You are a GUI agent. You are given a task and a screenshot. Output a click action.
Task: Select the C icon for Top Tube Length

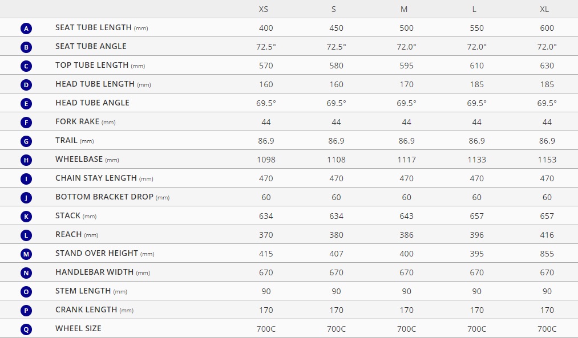point(26,66)
